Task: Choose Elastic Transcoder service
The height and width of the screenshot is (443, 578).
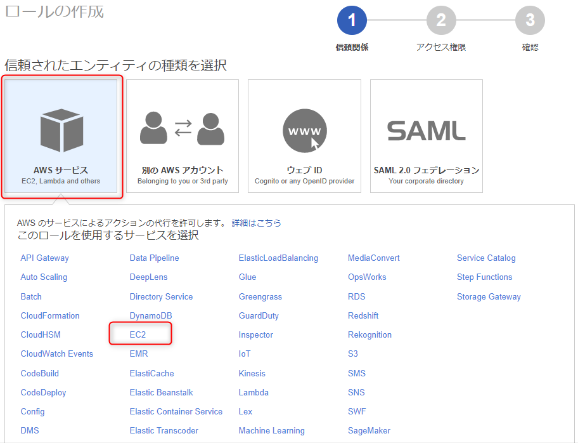Action: [164, 431]
